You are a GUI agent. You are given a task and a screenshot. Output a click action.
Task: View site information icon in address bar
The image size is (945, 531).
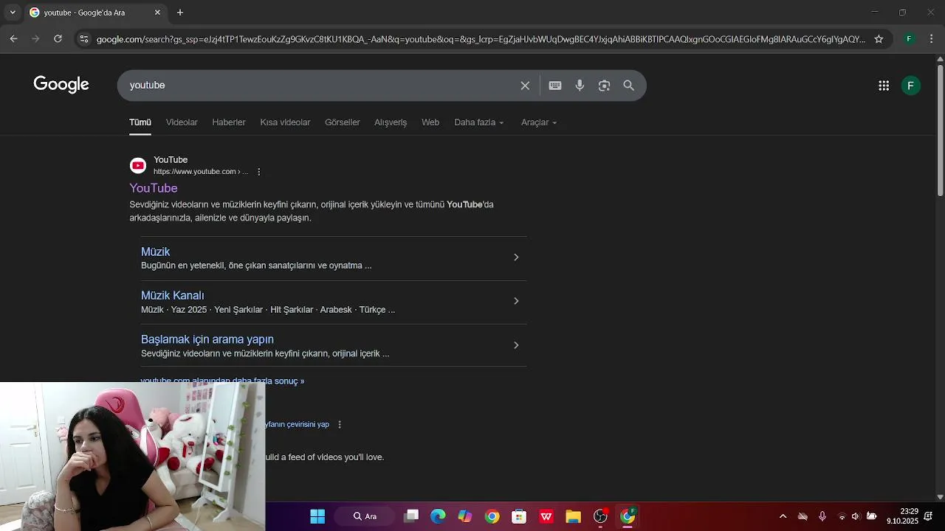83,39
